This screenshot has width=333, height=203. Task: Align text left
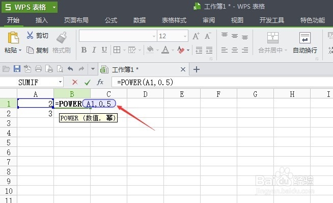click(225, 50)
